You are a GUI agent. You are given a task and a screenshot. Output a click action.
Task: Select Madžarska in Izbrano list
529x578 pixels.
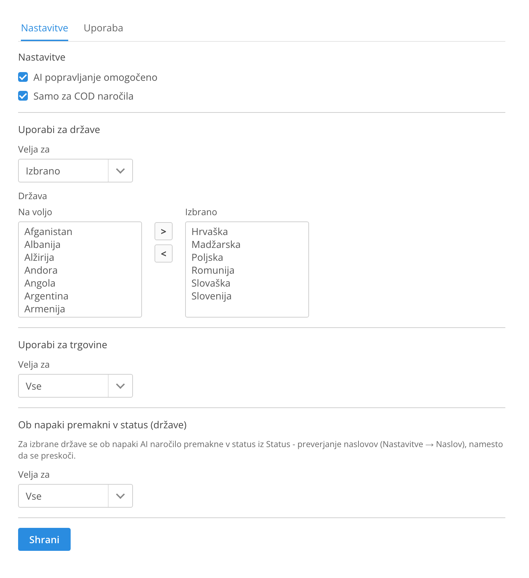coord(247,244)
